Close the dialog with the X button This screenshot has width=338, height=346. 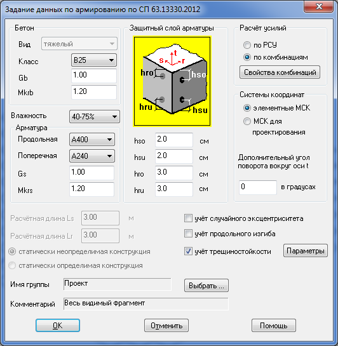(x=318, y=6)
